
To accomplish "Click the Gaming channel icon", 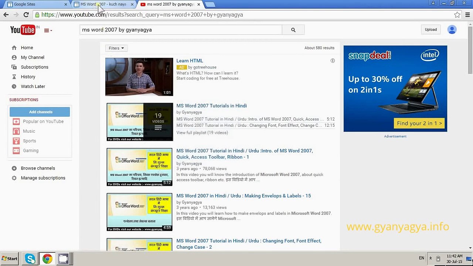I will pyautogui.click(x=16, y=150).
